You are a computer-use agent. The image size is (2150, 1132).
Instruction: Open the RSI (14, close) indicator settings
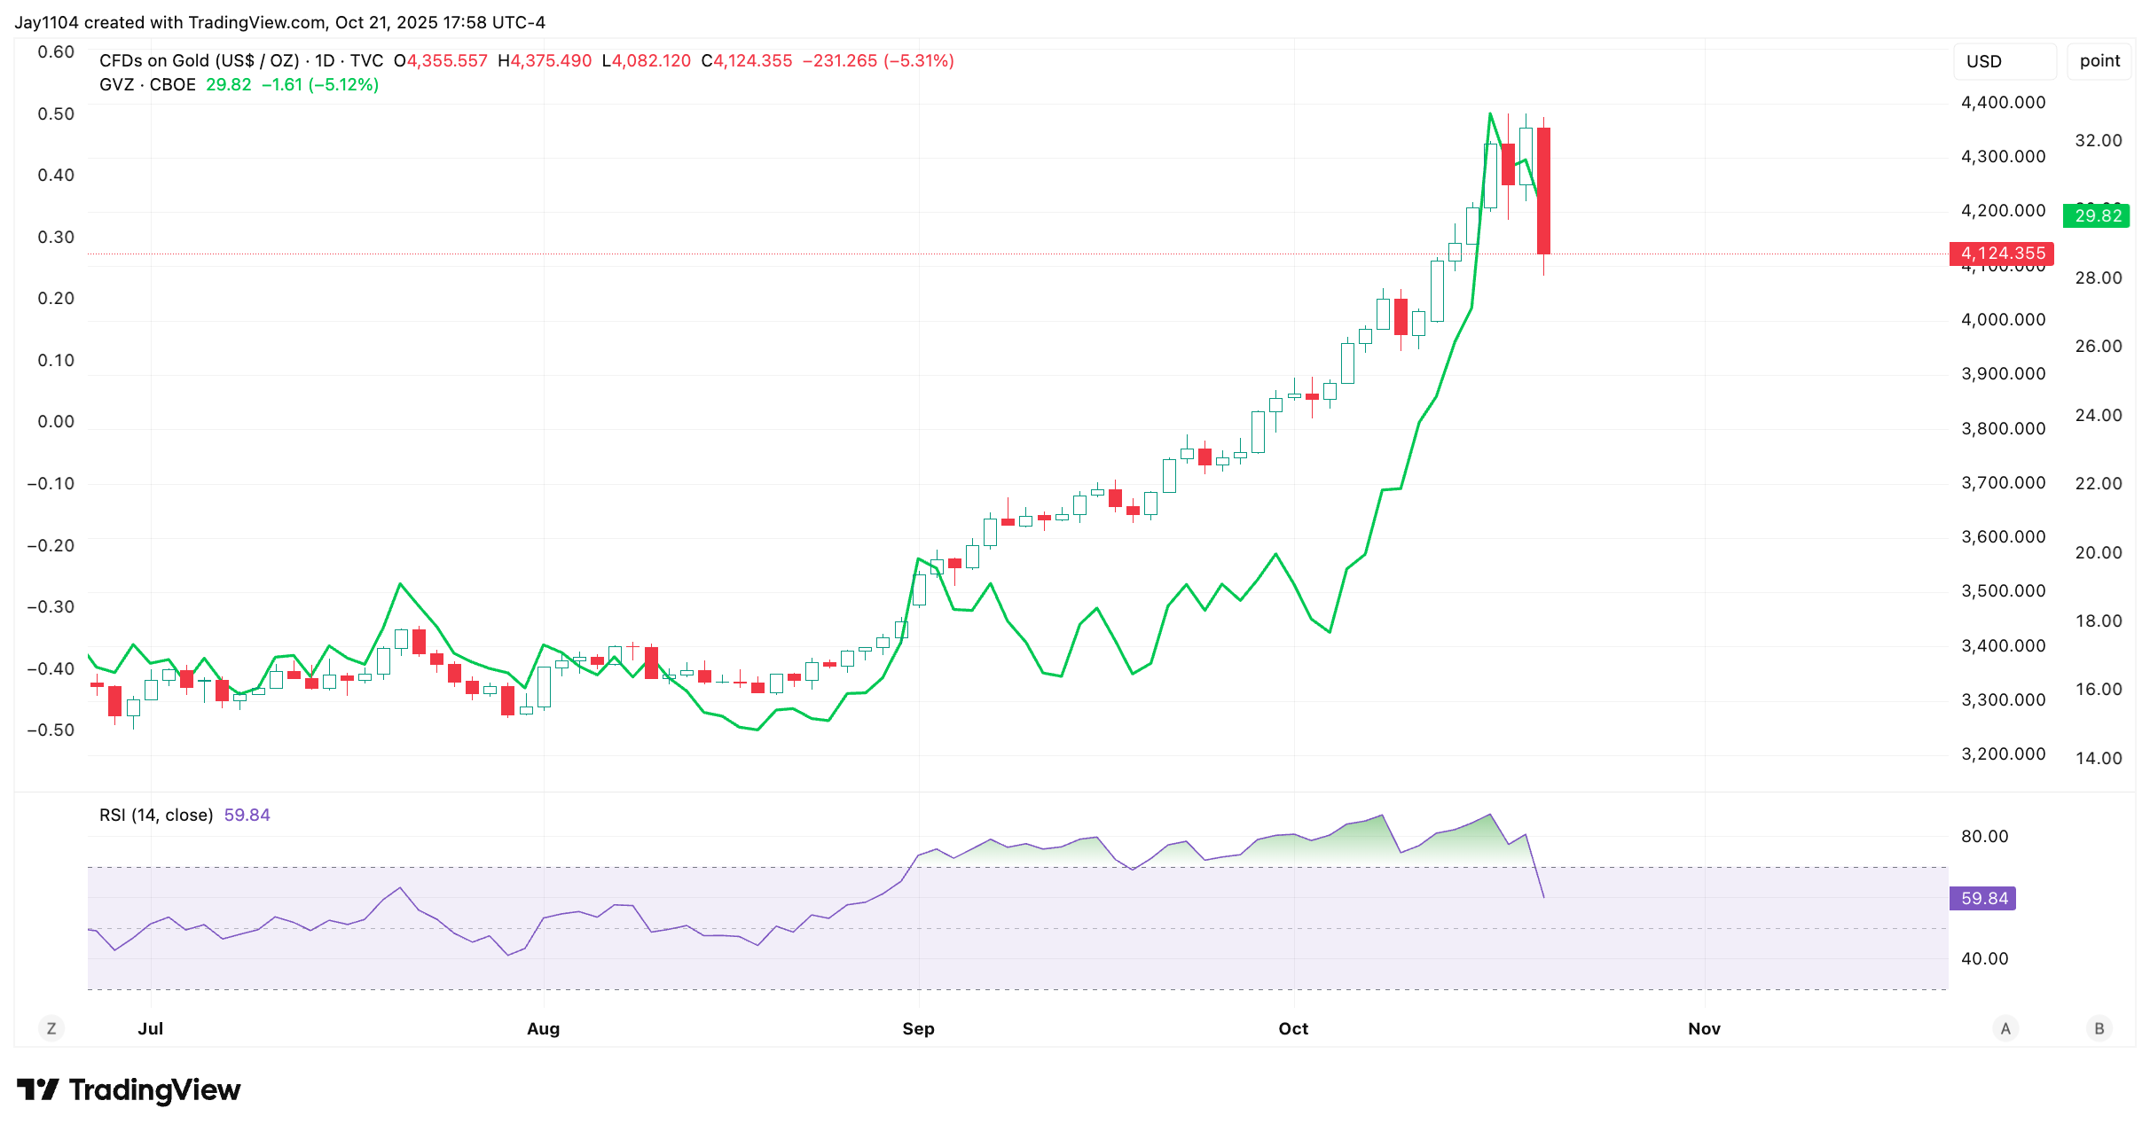click(155, 814)
